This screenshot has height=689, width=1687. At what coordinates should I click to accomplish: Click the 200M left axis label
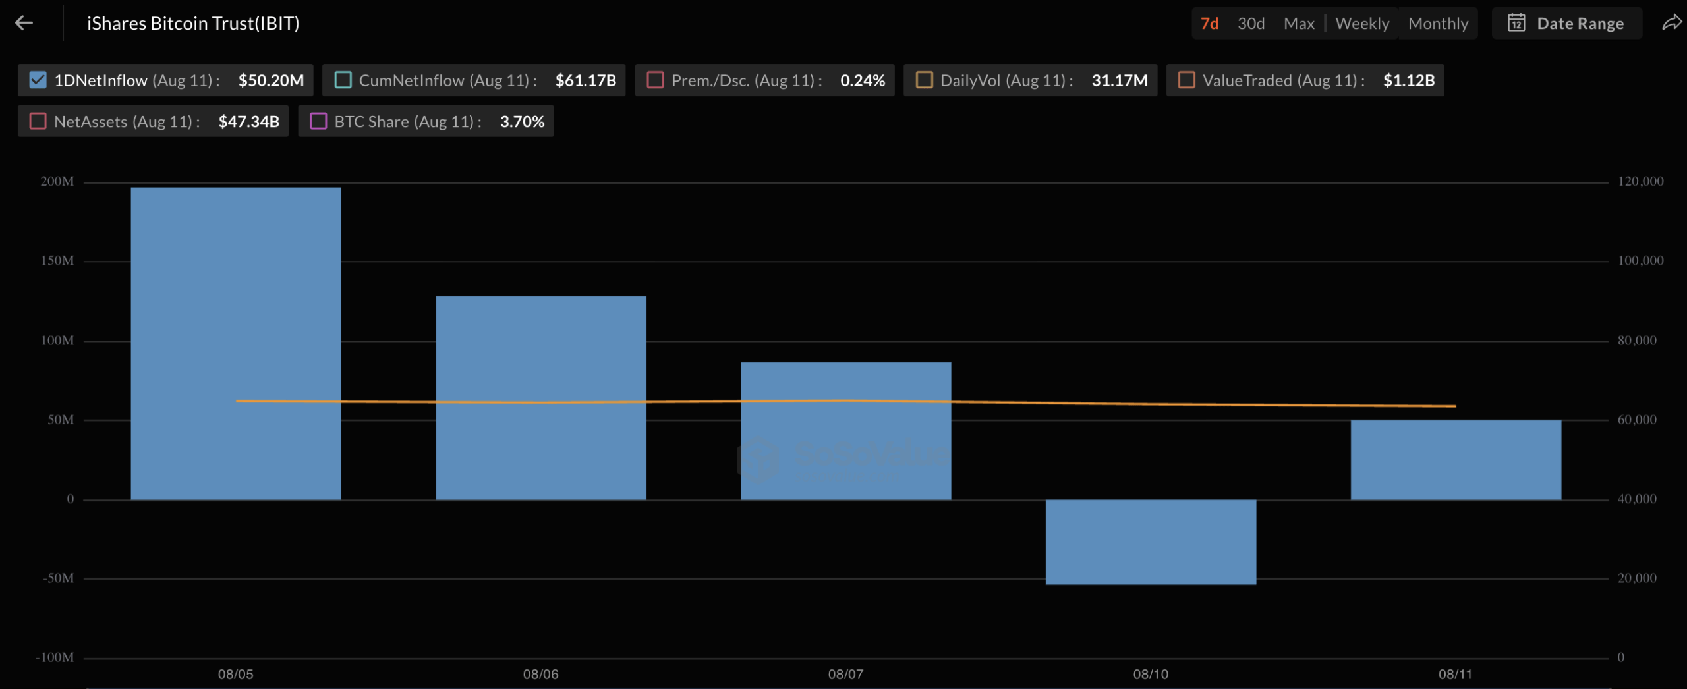pyautogui.click(x=57, y=181)
